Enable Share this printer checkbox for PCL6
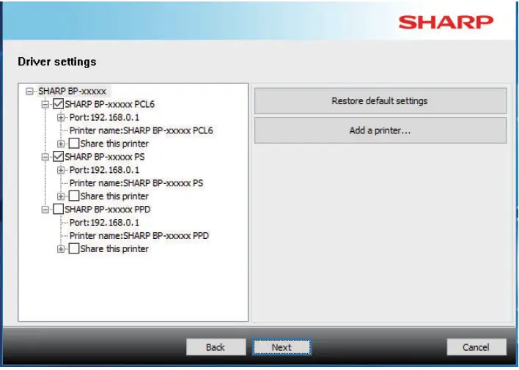Screen dimensions: 519x370 74,144
